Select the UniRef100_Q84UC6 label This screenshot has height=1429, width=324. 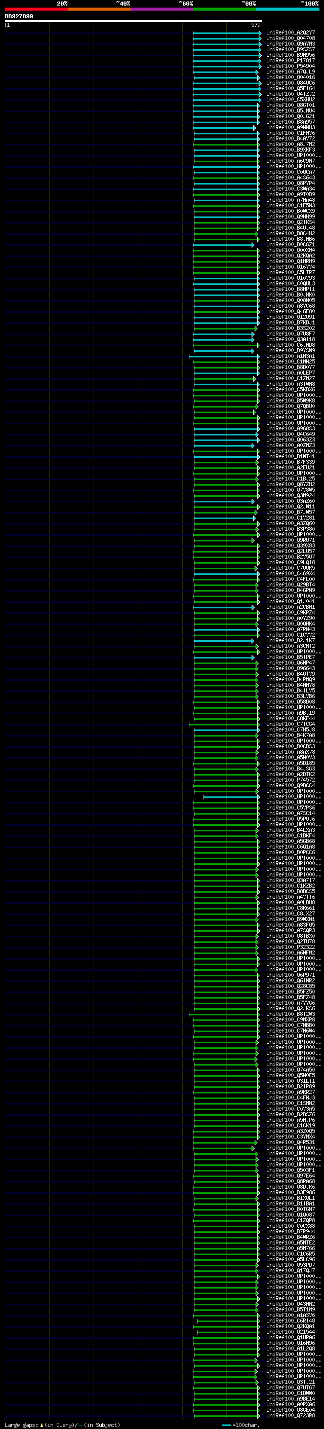[290, 83]
